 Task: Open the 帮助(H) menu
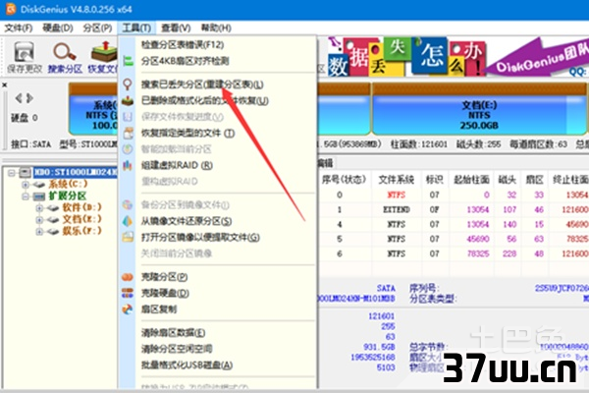(x=216, y=28)
